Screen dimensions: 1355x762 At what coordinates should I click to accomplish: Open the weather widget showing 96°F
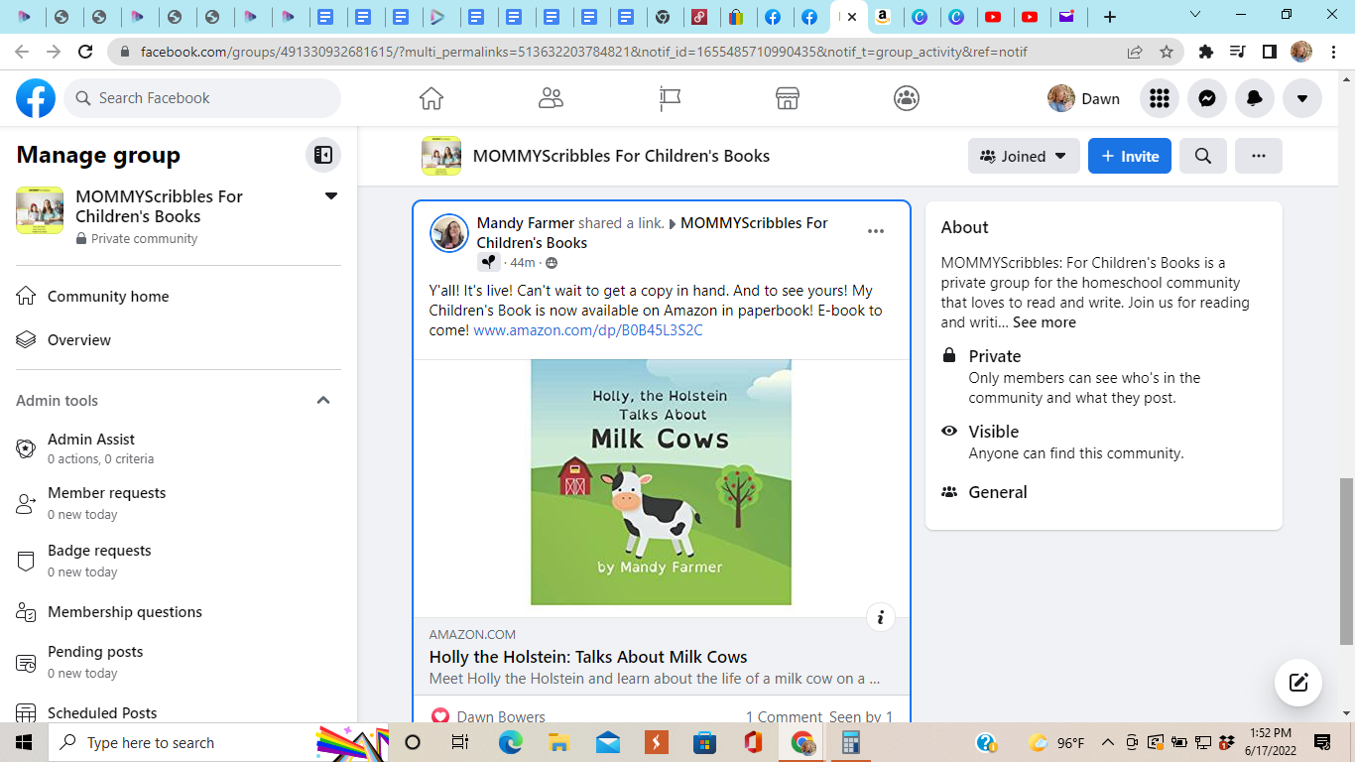[x=1057, y=742]
